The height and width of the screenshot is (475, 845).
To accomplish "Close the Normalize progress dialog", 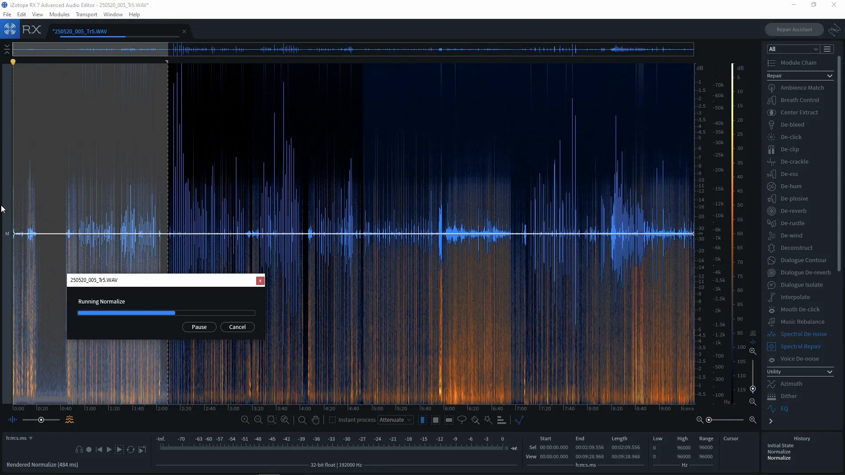I will [260, 281].
